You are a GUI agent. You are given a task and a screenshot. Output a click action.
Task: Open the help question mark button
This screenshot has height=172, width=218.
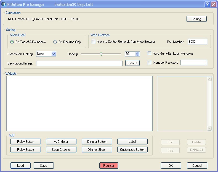point(207,4)
